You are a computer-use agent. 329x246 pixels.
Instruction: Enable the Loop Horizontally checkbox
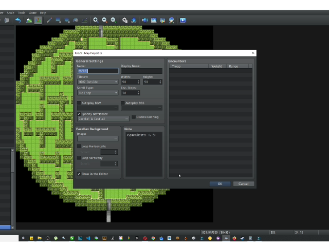tap(79, 146)
